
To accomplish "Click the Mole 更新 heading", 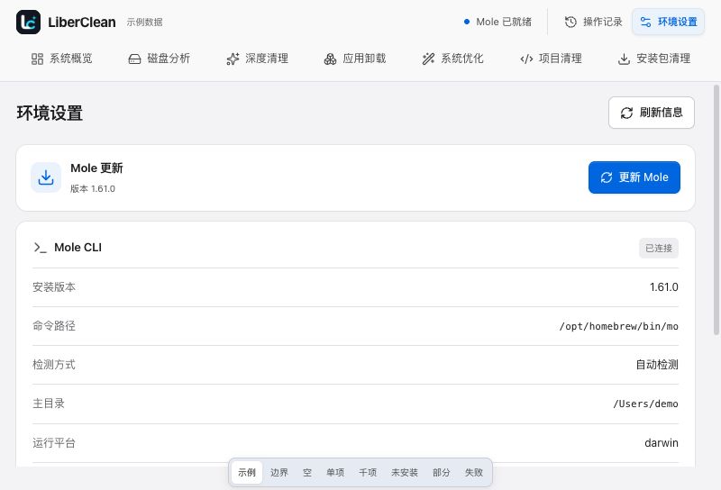I will [96, 168].
